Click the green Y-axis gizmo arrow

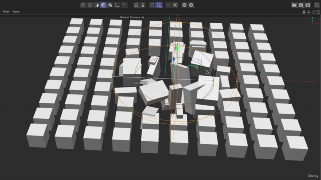[x=177, y=48]
